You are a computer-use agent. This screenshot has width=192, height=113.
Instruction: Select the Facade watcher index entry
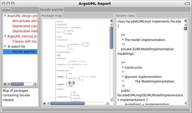[20, 52]
